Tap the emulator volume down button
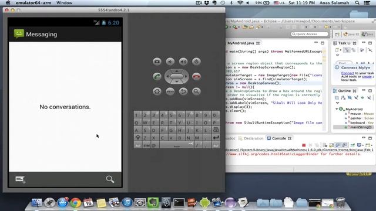This screenshot has height=211, width=376. pos(170,62)
